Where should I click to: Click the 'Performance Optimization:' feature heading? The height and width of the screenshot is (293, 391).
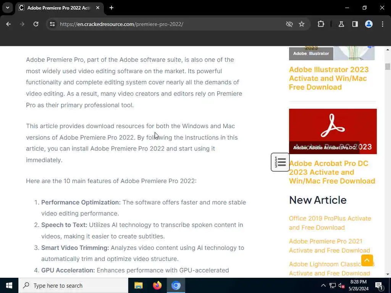[81, 202]
